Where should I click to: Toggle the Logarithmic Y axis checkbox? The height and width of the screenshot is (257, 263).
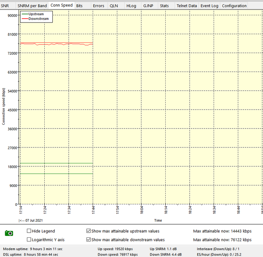[x=29, y=240]
